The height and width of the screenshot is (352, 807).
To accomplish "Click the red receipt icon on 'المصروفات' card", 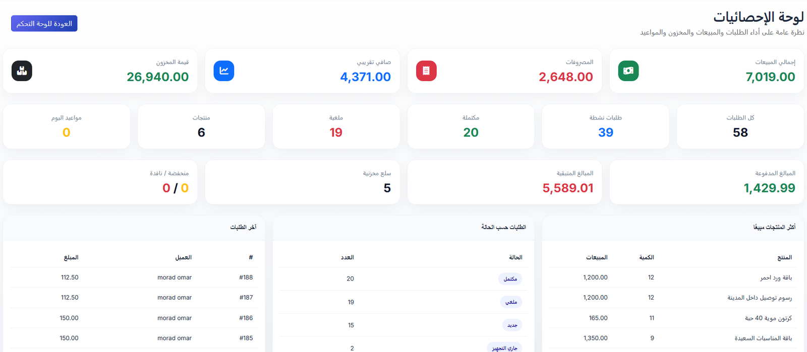I will 426,71.
